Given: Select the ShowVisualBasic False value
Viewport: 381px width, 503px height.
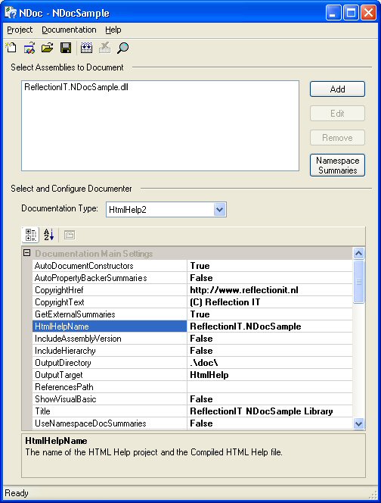Looking at the screenshot, I should [270, 399].
